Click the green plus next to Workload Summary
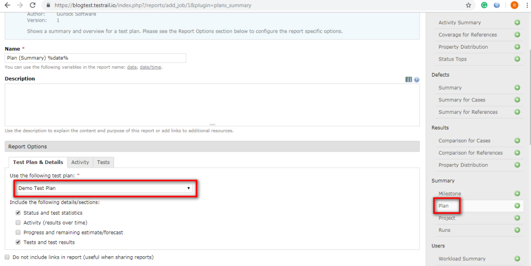 517,259
